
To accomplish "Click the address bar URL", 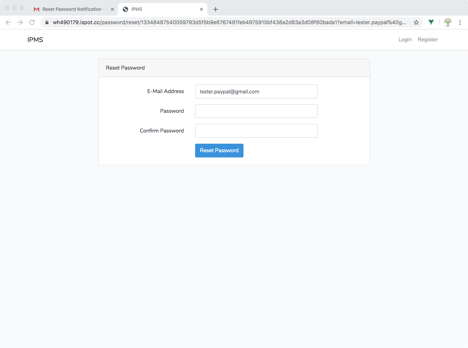I will 229,22.
